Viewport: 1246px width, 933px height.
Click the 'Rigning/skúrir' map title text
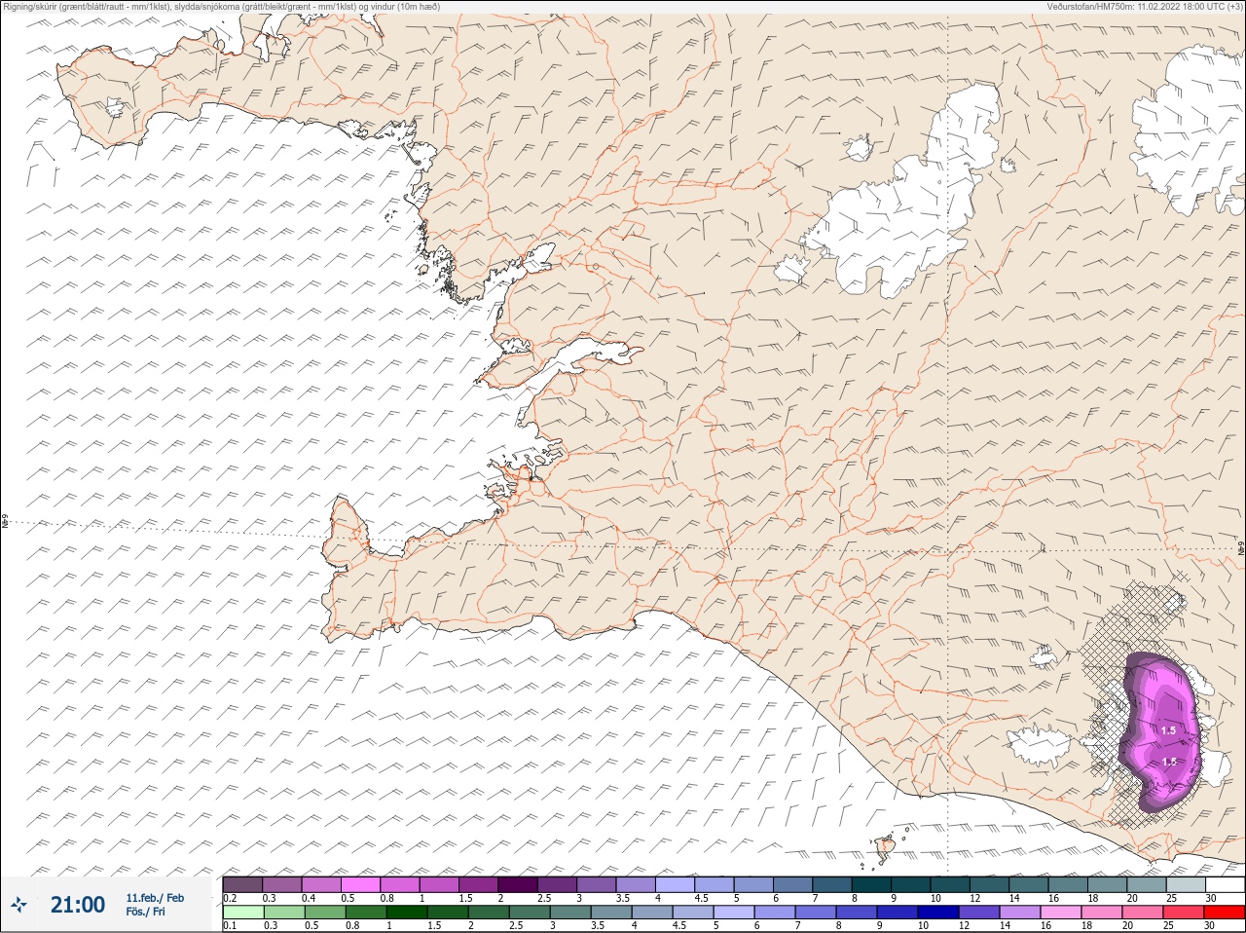pos(31,6)
